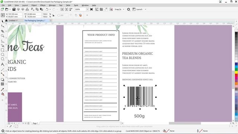Click the Export icon
This screenshot has height=134, width=238.
[x=67, y=9]
